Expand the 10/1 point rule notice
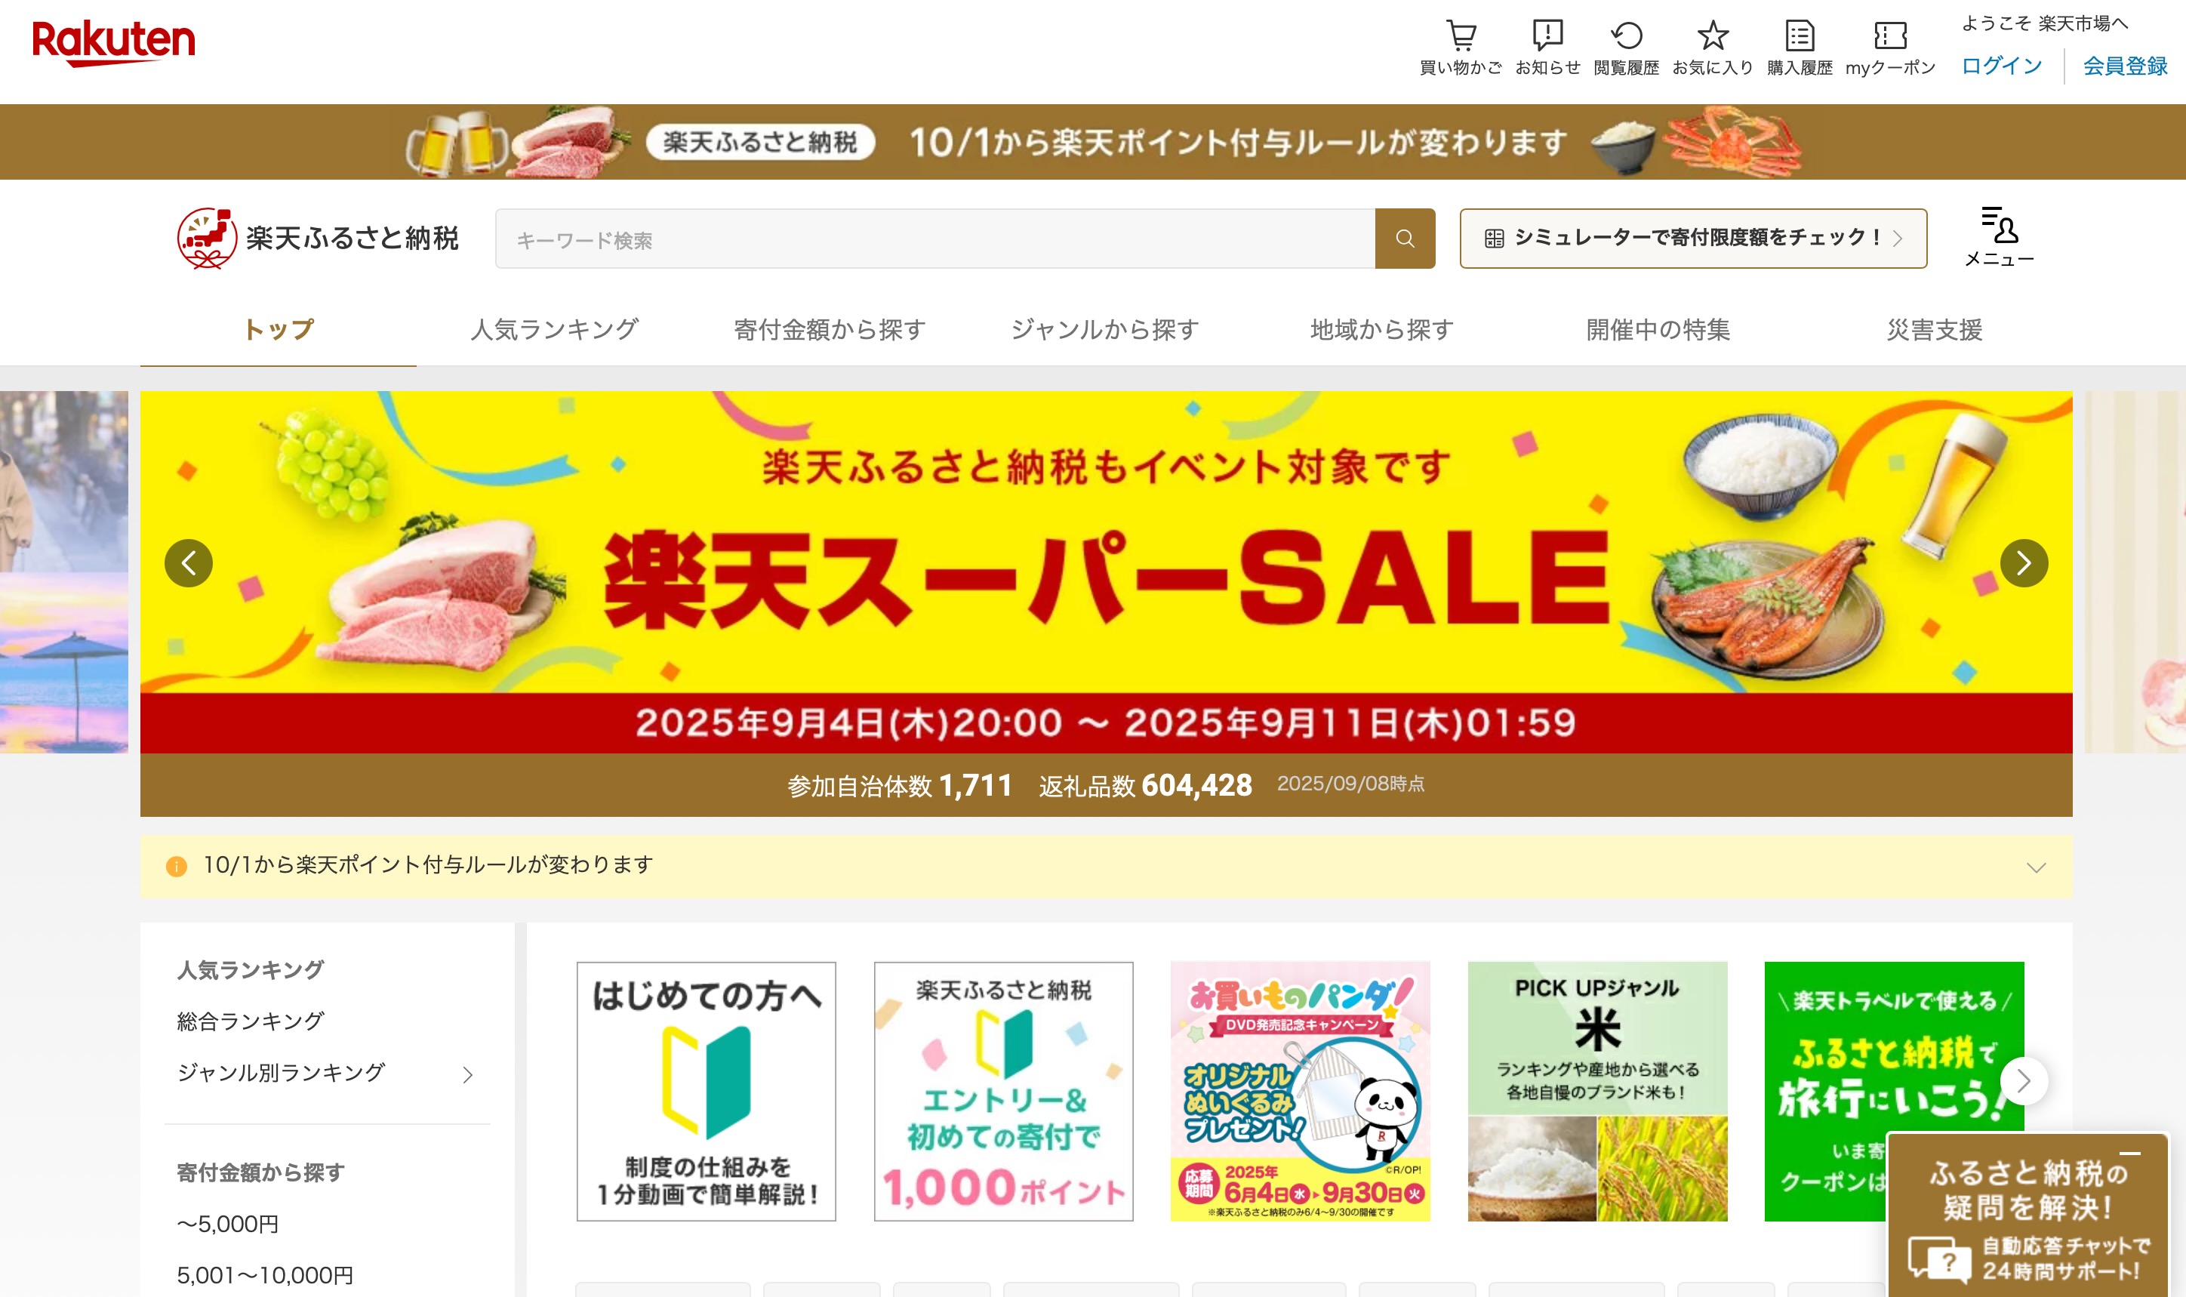Screen dimensions: 2186x1297 tap(2035, 867)
